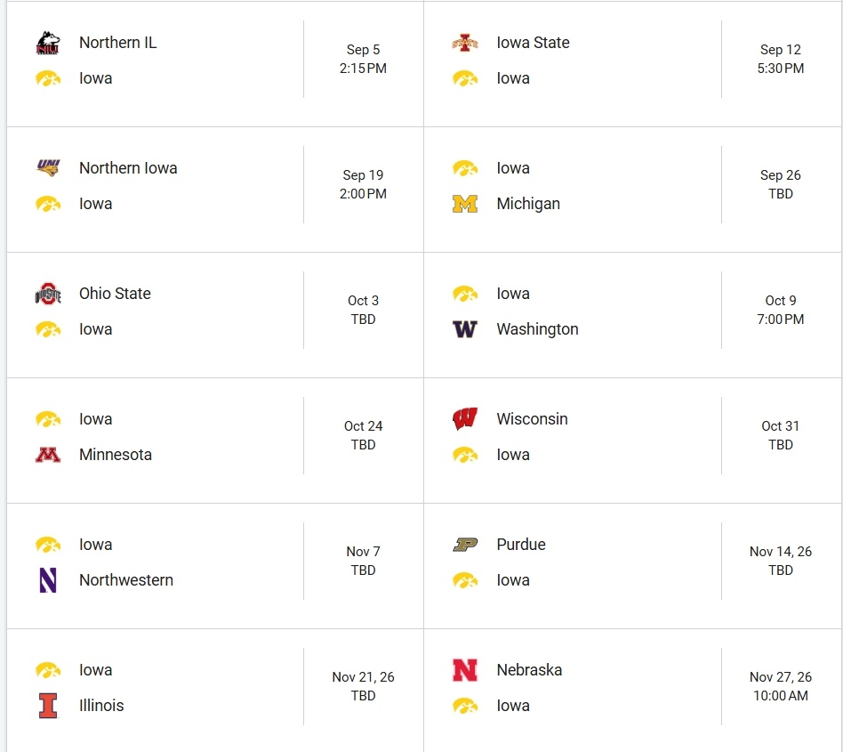Open the Nov 27 10:00 AM game
Image resolution: width=843 pixels, height=752 pixels.
point(632,691)
